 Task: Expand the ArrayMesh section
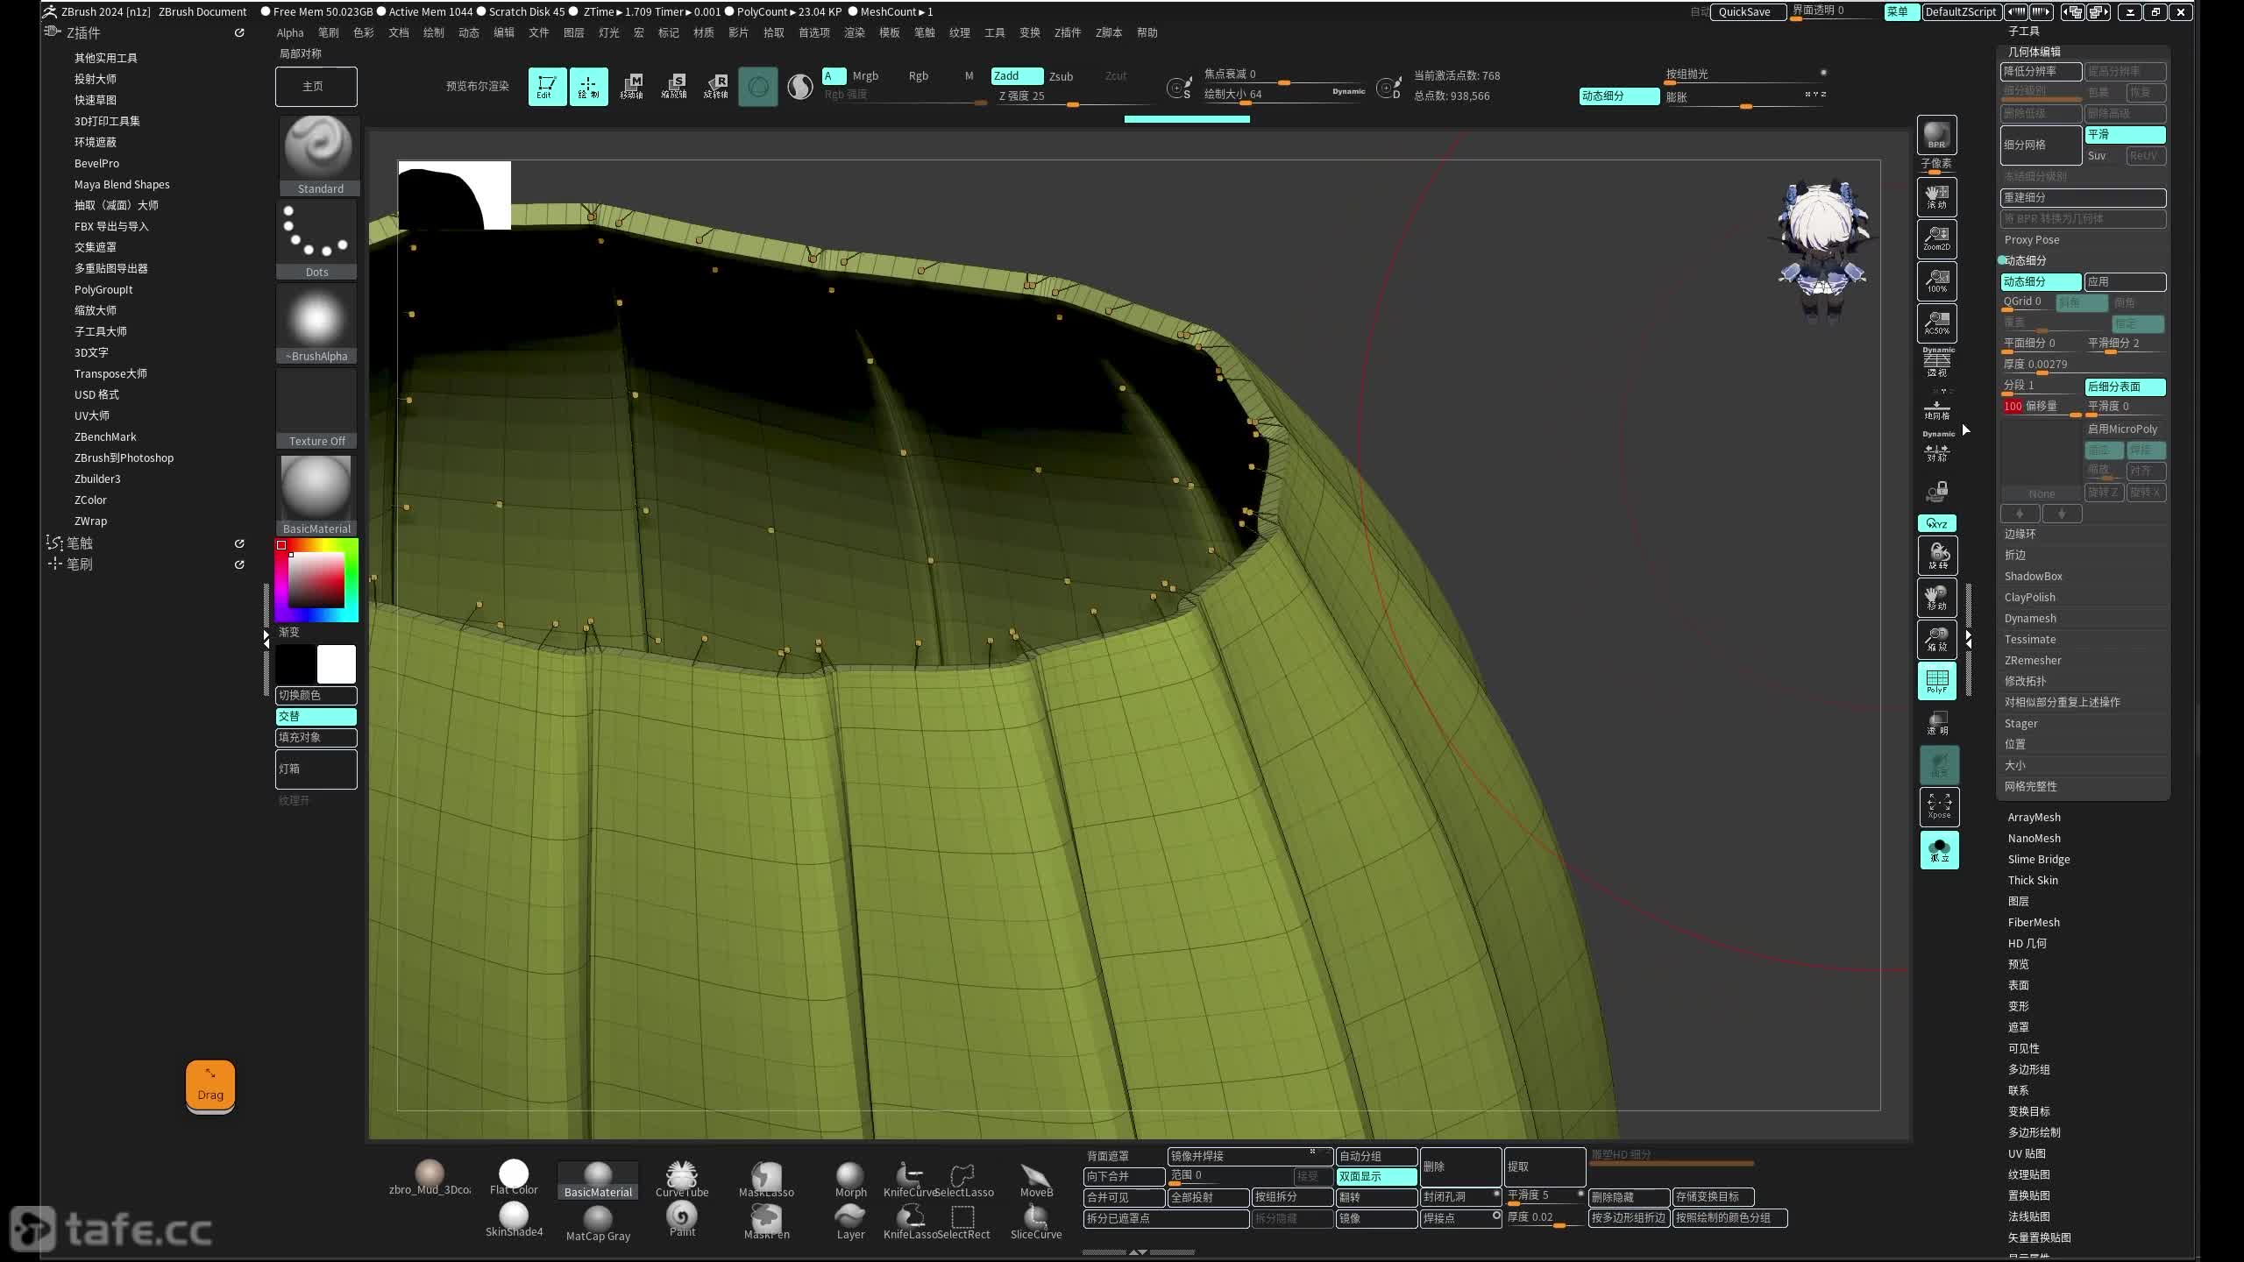click(x=2035, y=817)
